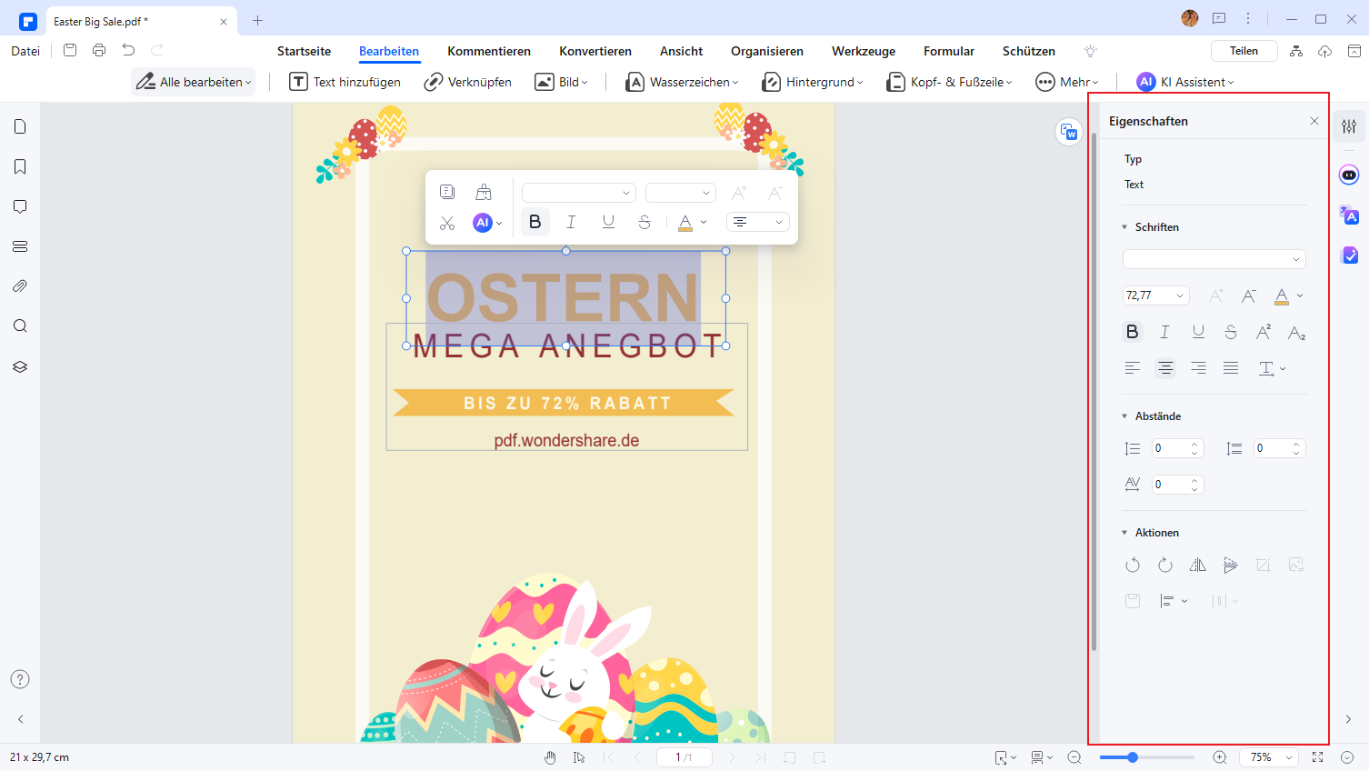1369x771 pixels.
Task: Open the thumbnails panel in left sidebar
Action: [20, 126]
